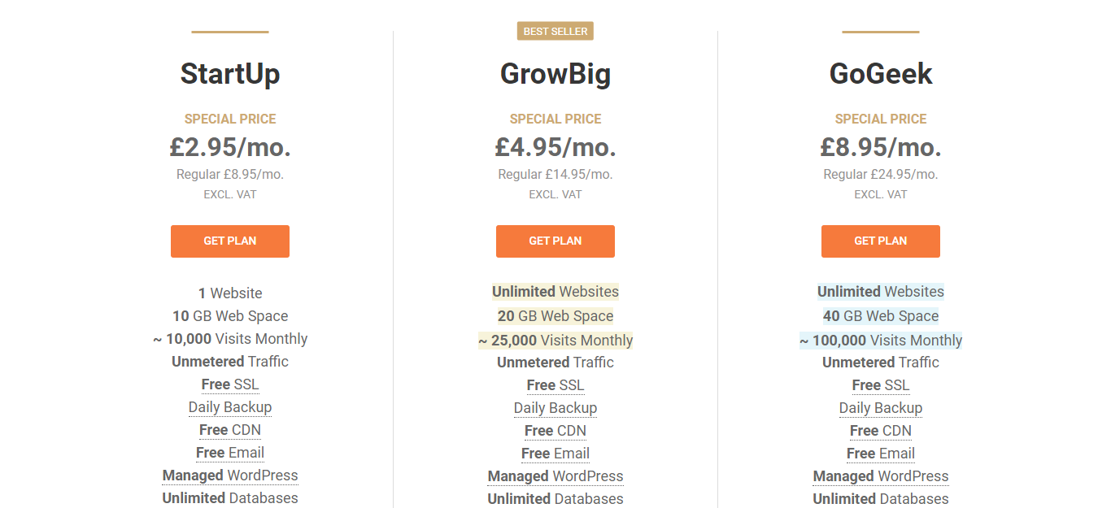Click Free Email in GoGeek plan
Viewport: 1111px width, 508px height.
[881, 454]
